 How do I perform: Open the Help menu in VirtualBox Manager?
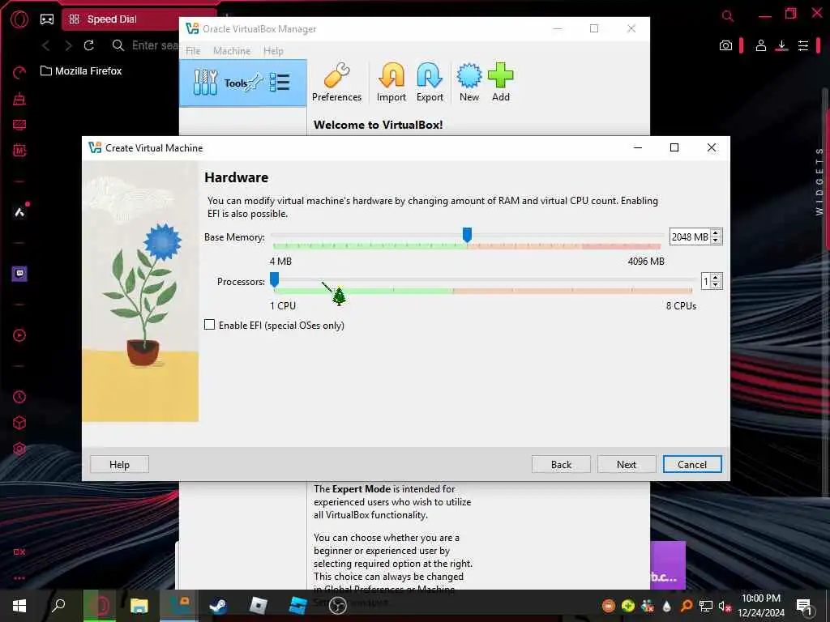coord(273,51)
